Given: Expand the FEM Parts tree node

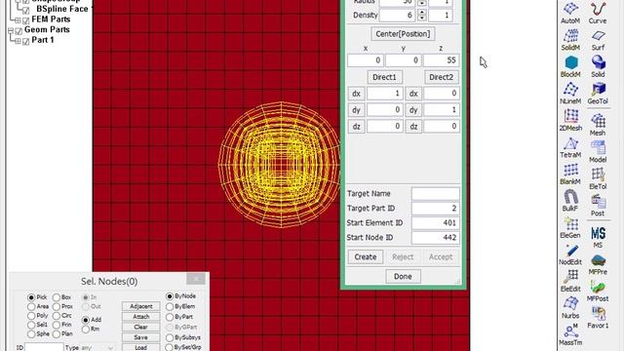Looking at the screenshot, I should pyautogui.click(x=18, y=19).
